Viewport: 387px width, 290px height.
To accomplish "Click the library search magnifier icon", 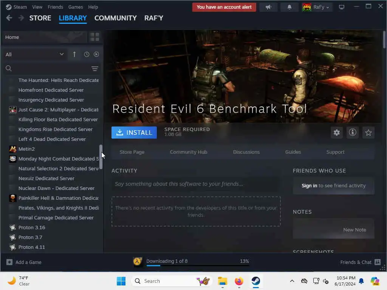I will pos(9,68).
